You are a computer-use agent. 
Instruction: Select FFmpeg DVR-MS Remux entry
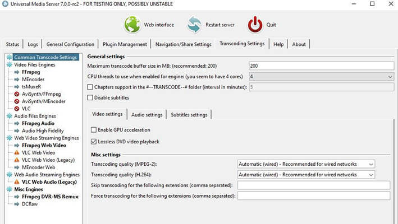(x=51, y=197)
